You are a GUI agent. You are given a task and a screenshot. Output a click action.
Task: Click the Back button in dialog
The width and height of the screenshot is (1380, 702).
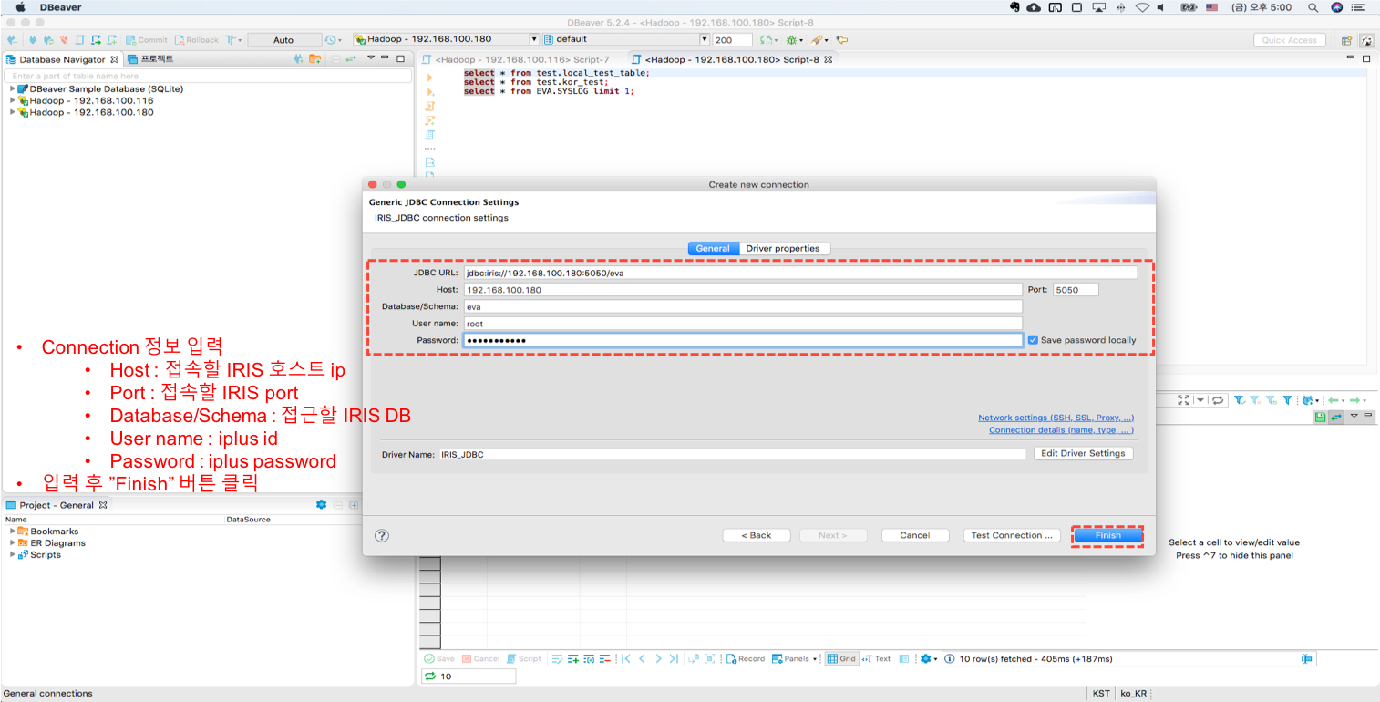coord(757,535)
